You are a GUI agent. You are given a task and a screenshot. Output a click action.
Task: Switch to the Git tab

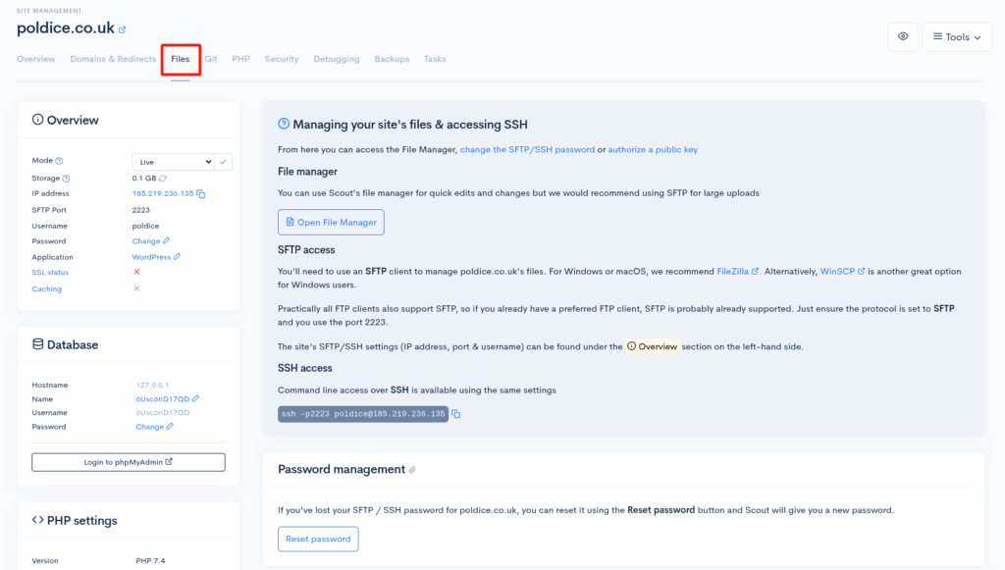(x=211, y=59)
